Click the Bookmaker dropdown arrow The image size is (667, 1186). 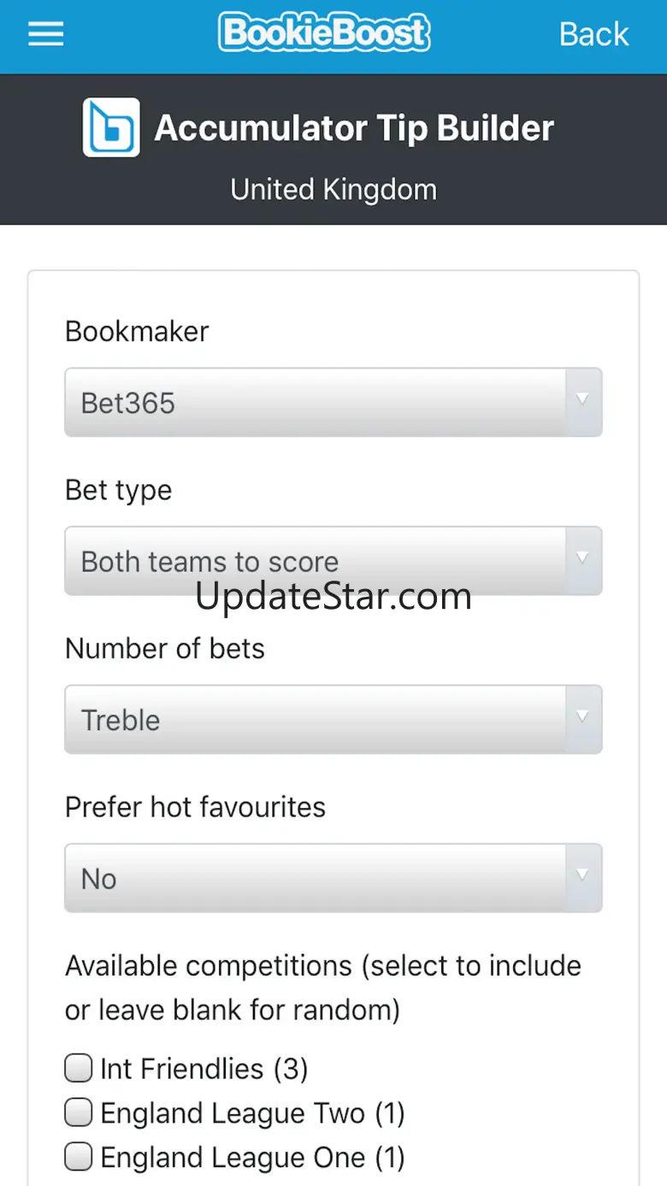click(x=582, y=399)
